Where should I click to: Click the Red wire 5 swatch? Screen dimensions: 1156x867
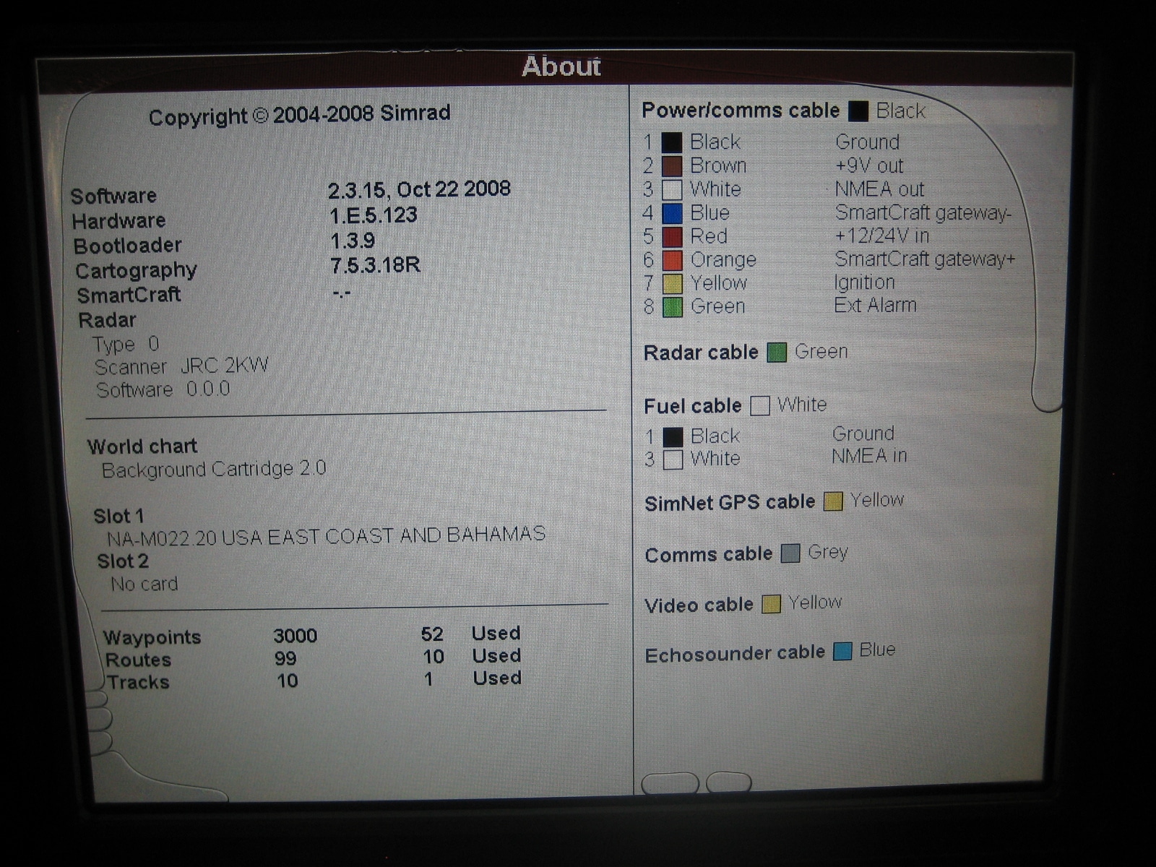point(672,236)
